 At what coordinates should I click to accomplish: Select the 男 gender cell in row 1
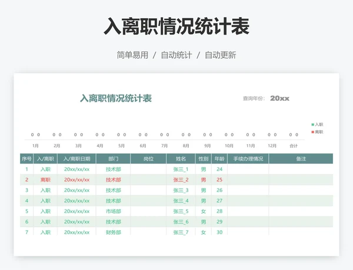[x=204, y=169]
